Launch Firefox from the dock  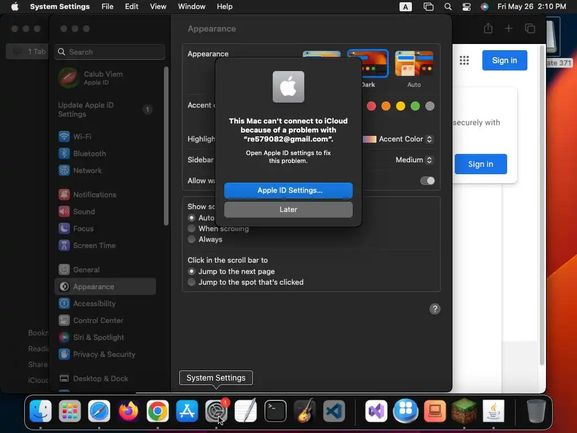point(128,411)
